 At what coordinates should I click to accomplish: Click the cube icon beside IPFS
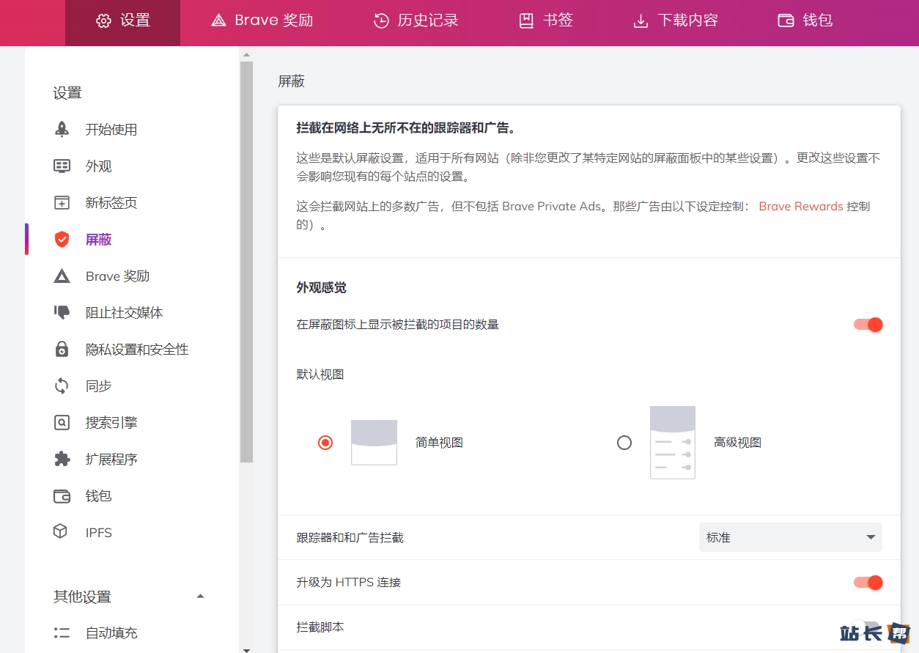tap(61, 532)
